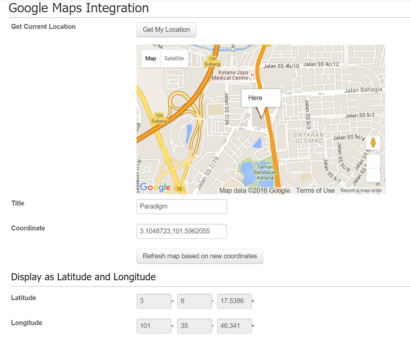Click the Kelana Jaya Medical Centre label
The image size is (410, 337).
(x=230, y=75)
